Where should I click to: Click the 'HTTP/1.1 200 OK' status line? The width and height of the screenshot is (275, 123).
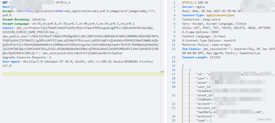pyautogui.click(x=195, y=3)
